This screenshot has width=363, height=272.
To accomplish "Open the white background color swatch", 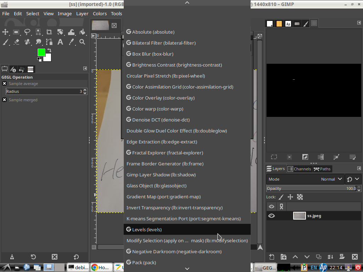I will click(48, 58).
